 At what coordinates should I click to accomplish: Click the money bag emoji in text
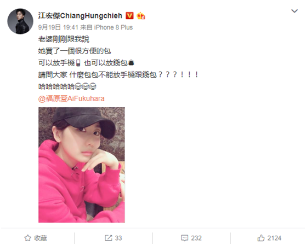point(131,63)
